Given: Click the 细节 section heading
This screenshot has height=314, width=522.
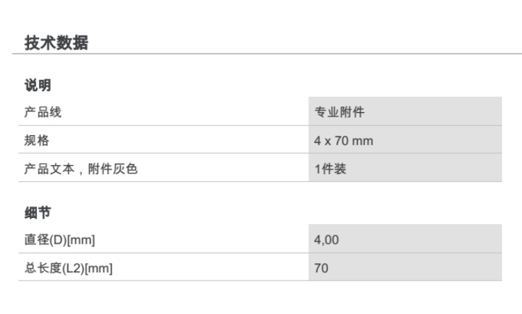Looking at the screenshot, I should tap(38, 212).
